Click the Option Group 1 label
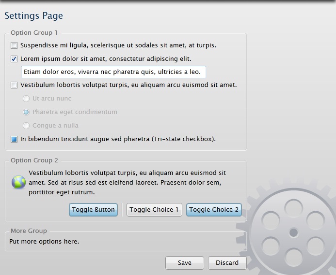The image size is (336, 275). [x=34, y=33]
